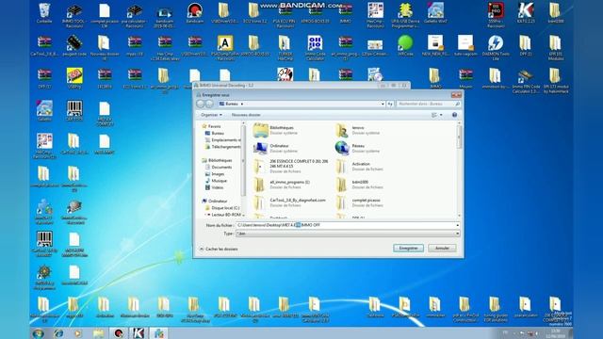
Task: Click the refresh button beside address bar
Action: [x=390, y=104]
